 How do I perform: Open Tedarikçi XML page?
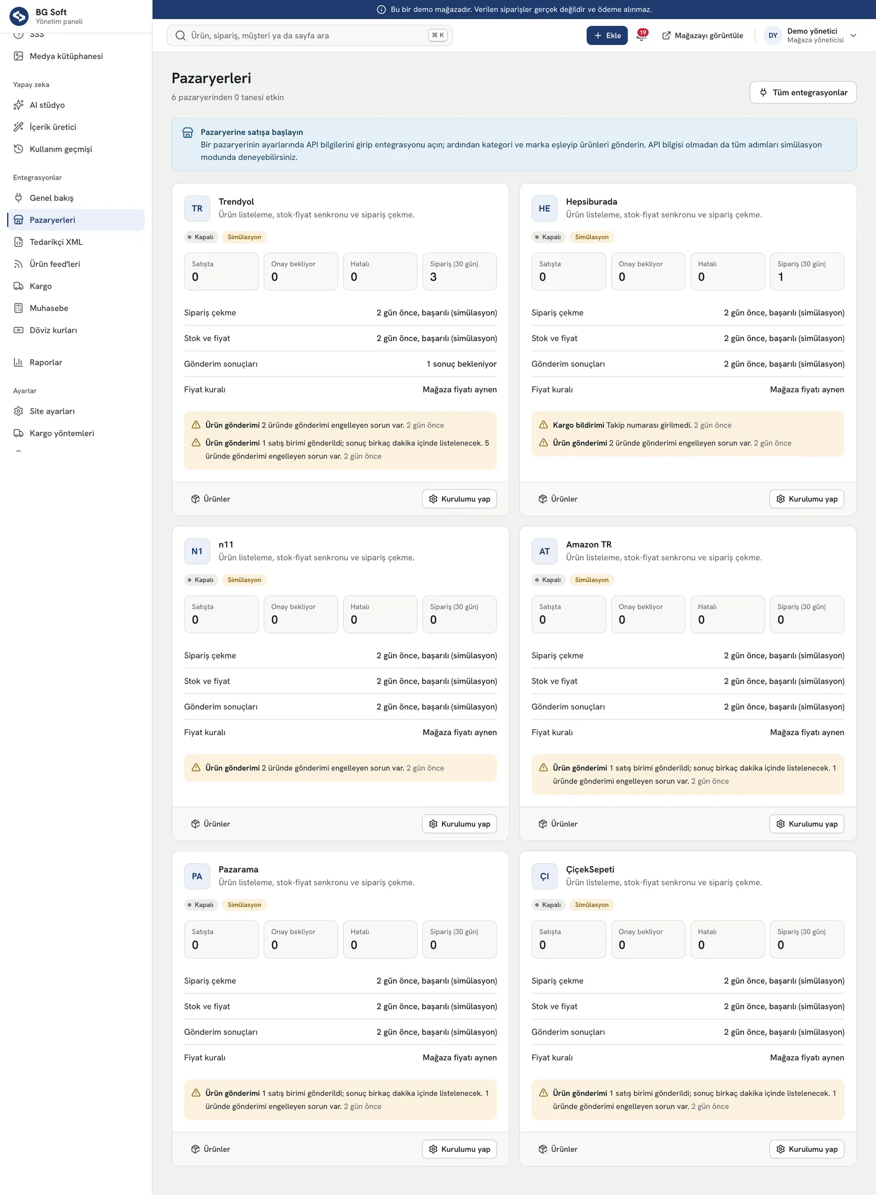click(76, 242)
